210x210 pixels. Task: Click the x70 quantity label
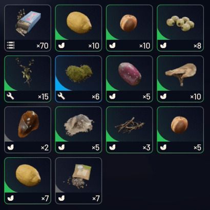[43, 46]
